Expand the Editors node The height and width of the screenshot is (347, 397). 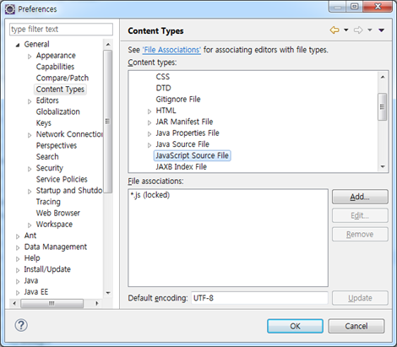click(30, 101)
